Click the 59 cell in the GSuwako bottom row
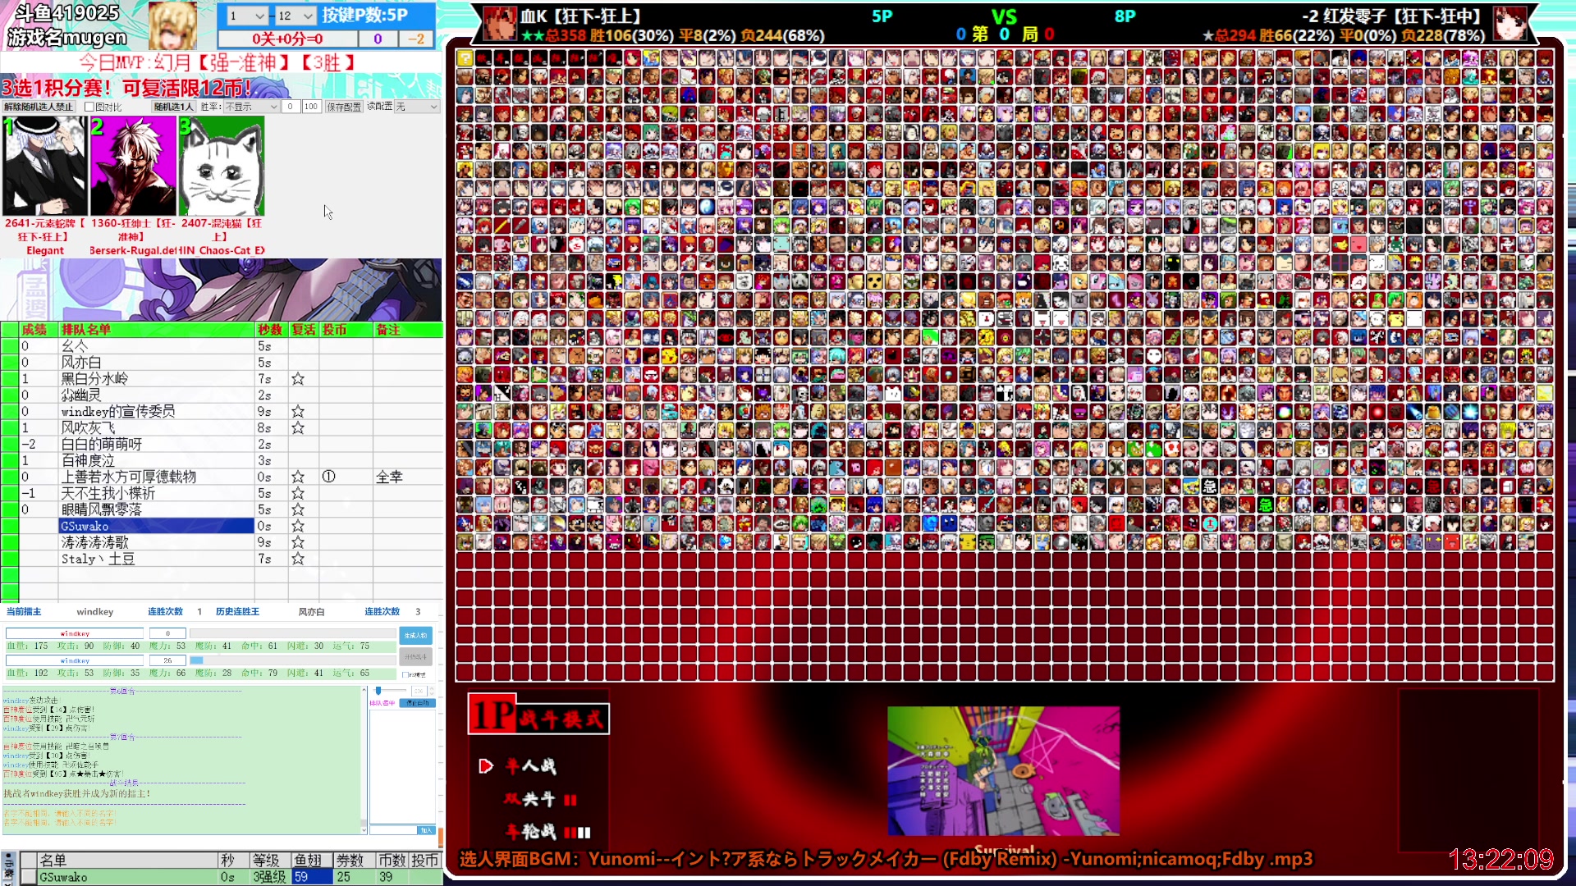 [312, 877]
